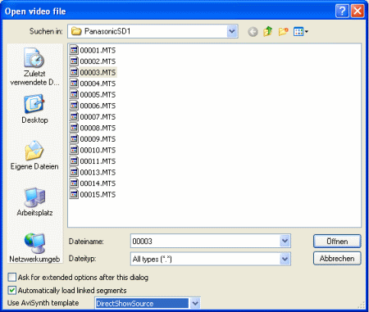369x312 pixels.
Task: Uncheck Automatically load linked segments
Action: click(x=12, y=290)
